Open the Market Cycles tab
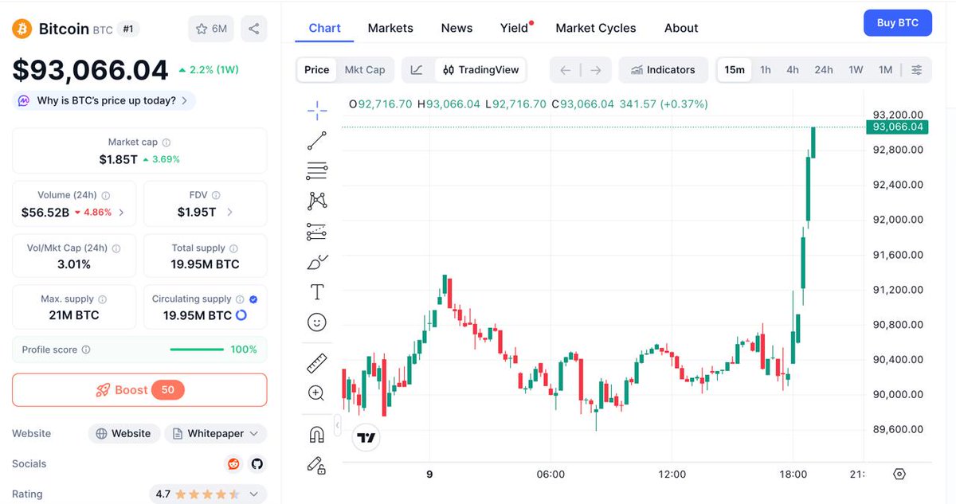 point(596,28)
